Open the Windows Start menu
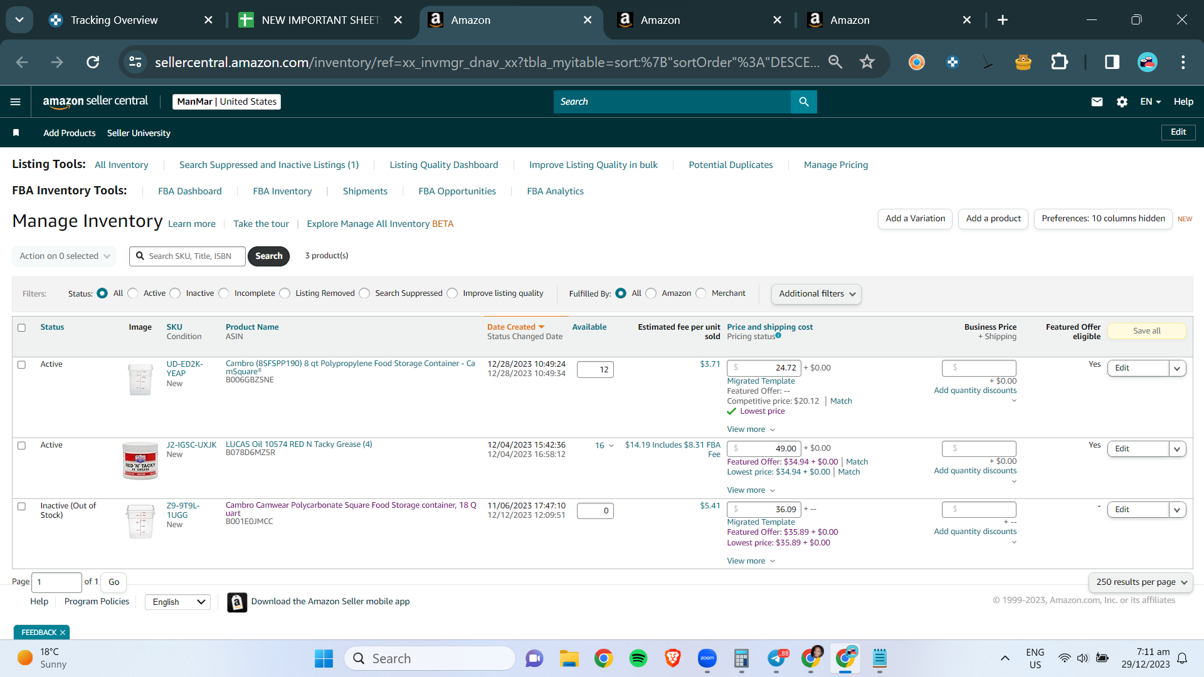1204x677 pixels. 324,658
